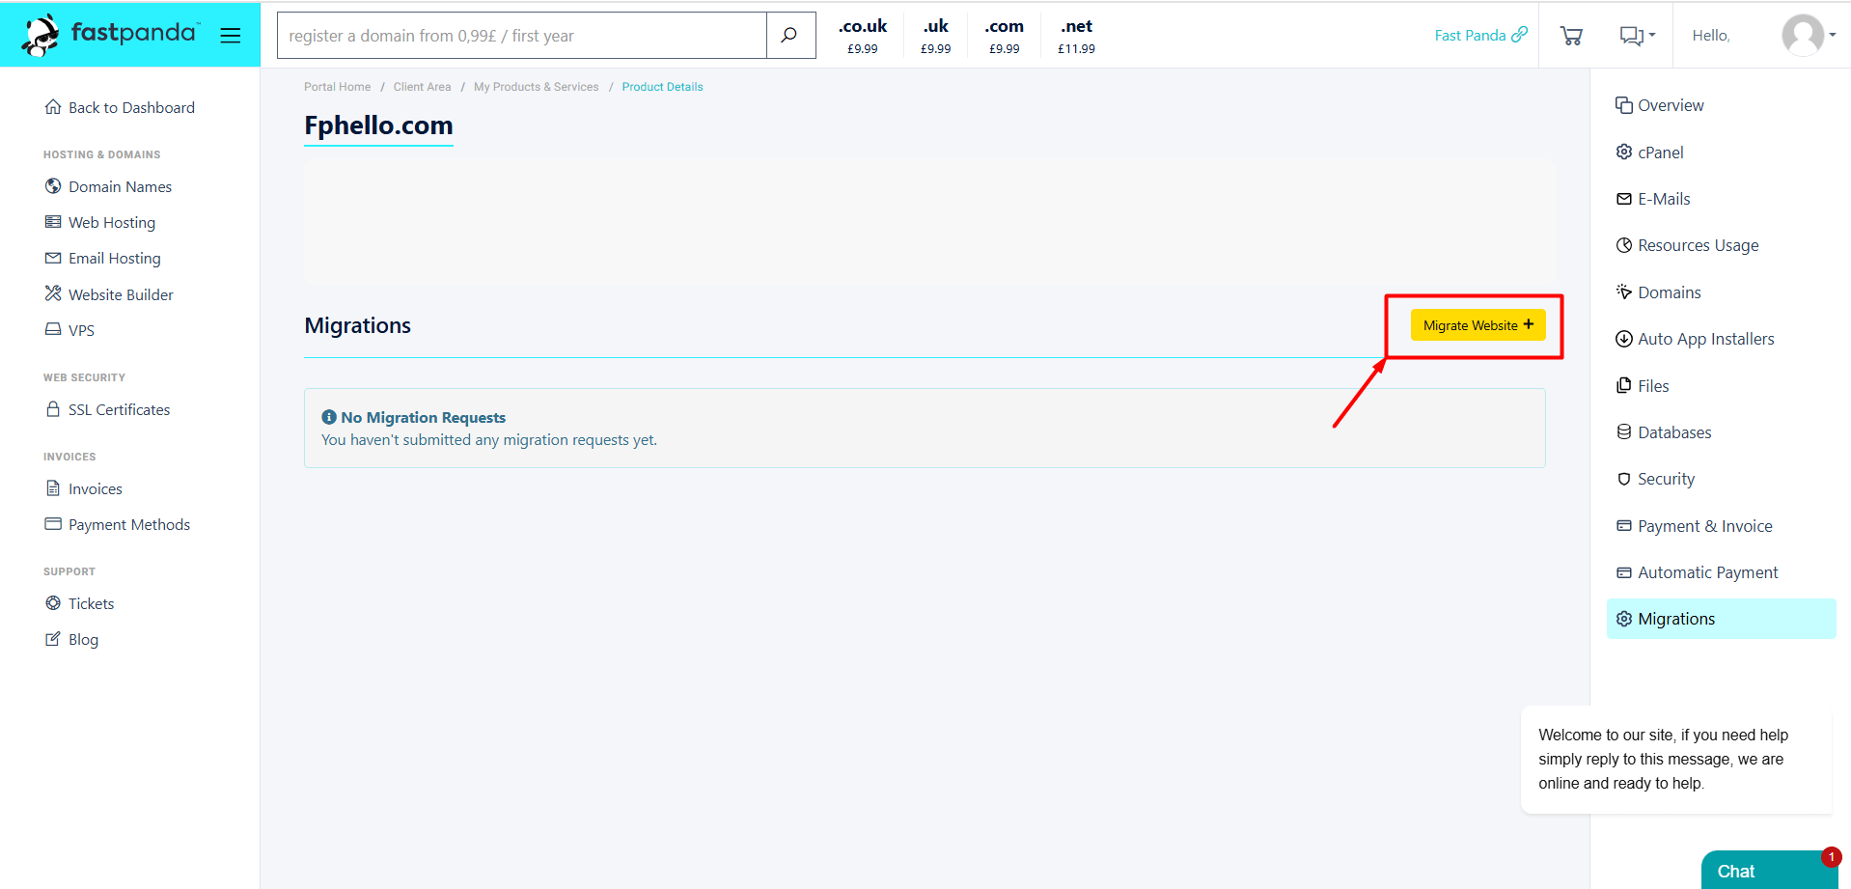Click the Back to Dashboard home icon
Viewport: 1851px width, 889px height.
pos(53,107)
